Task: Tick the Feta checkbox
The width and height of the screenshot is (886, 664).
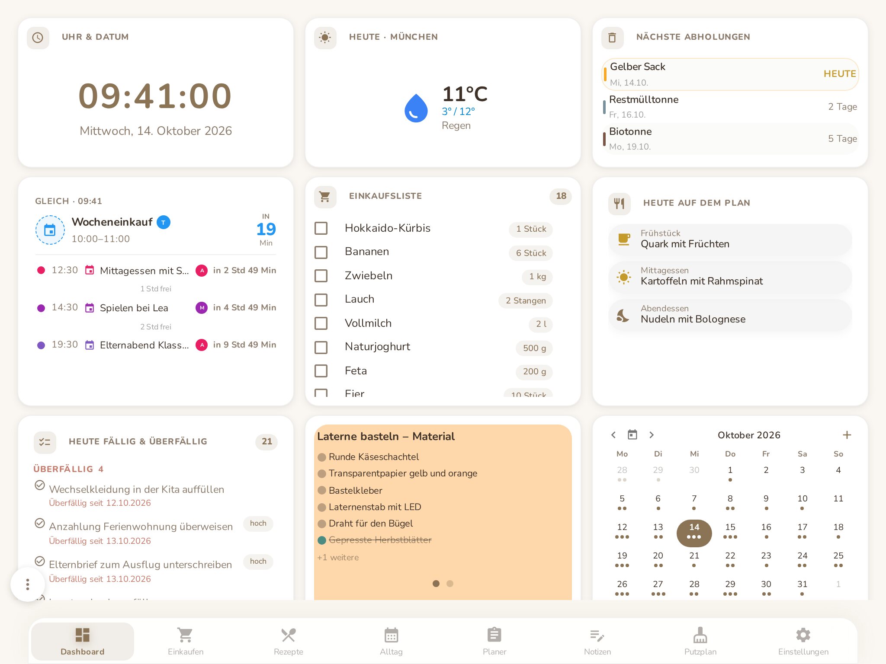Action: click(321, 371)
